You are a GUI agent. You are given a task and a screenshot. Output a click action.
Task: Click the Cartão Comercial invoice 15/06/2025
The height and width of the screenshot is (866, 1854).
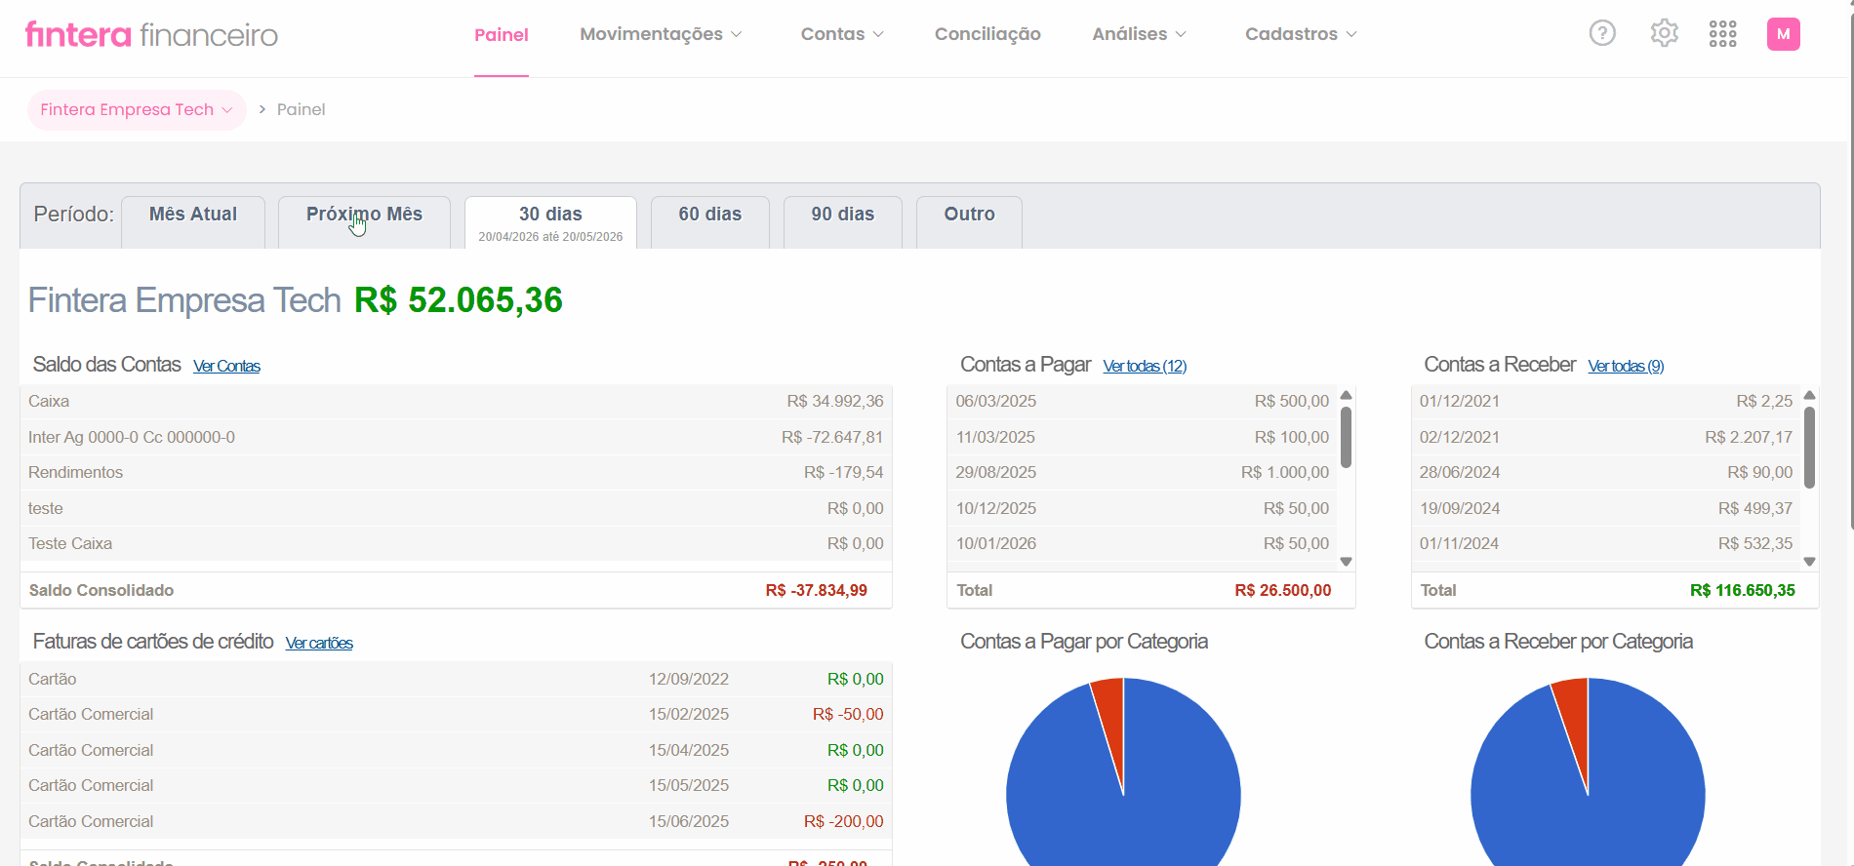pos(456,822)
